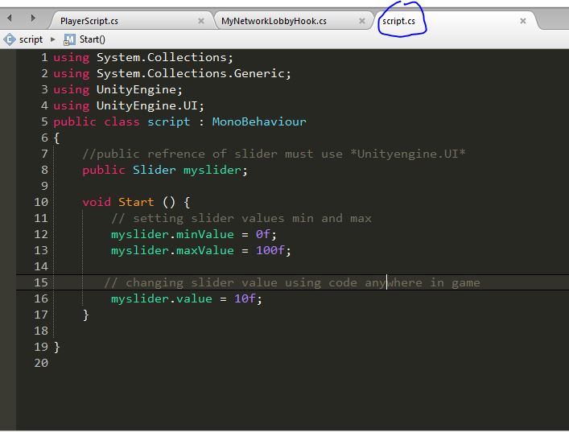Click line number 9 in the gutter
The height and width of the screenshot is (432, 569).
point(44,186)
